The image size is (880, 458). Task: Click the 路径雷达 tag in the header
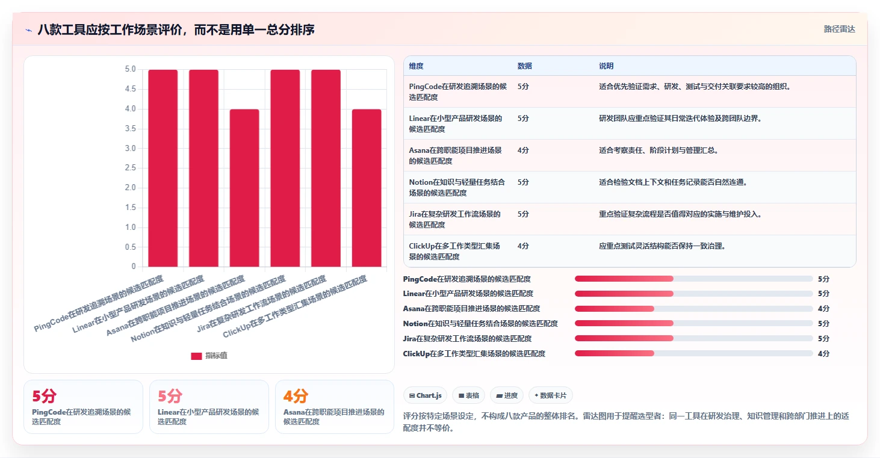pos(839,29)
